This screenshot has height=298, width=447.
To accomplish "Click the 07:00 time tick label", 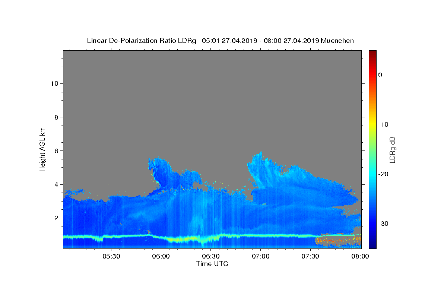I will pos(261,256).
